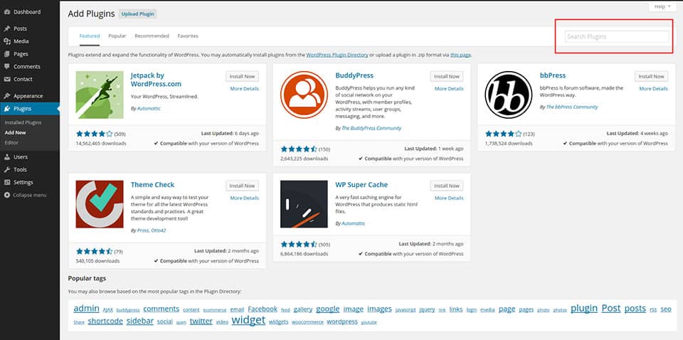Click the WP Super Cache image
This screenshot has width=683, height=340.
pos(304,204)
